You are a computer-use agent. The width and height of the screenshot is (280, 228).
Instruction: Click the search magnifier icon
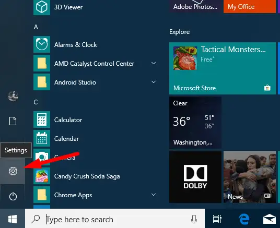pyautogui.click(x=36, y=219)
